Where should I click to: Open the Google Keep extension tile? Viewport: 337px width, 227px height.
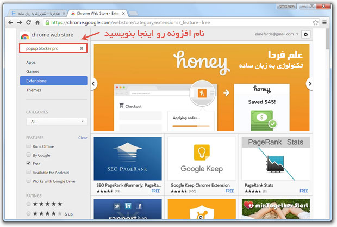(x=201, y=162)
